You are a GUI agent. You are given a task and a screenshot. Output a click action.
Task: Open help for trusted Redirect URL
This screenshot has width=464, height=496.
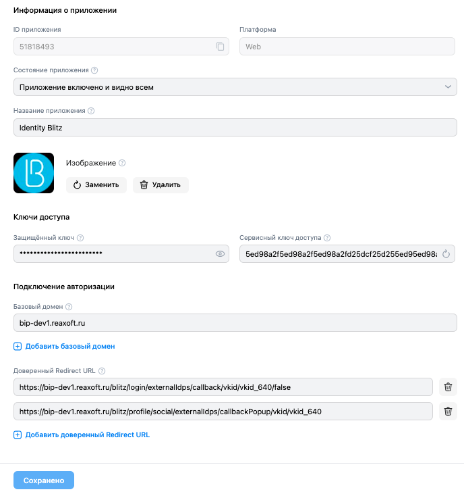pyautogui.click(x=102, y=371)
